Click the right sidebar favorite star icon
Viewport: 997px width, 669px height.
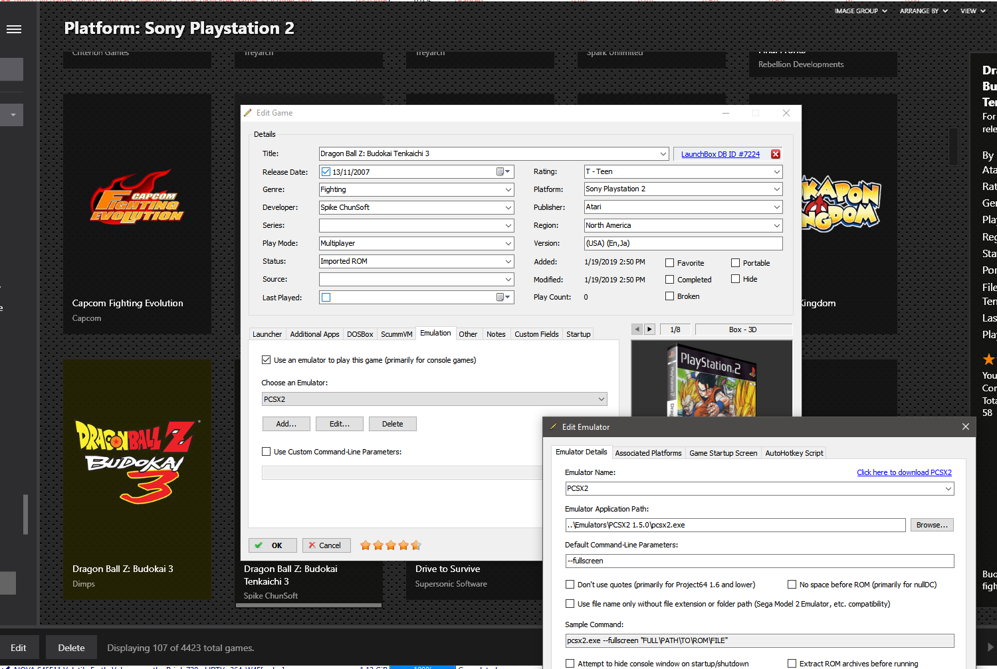point(989,359)
